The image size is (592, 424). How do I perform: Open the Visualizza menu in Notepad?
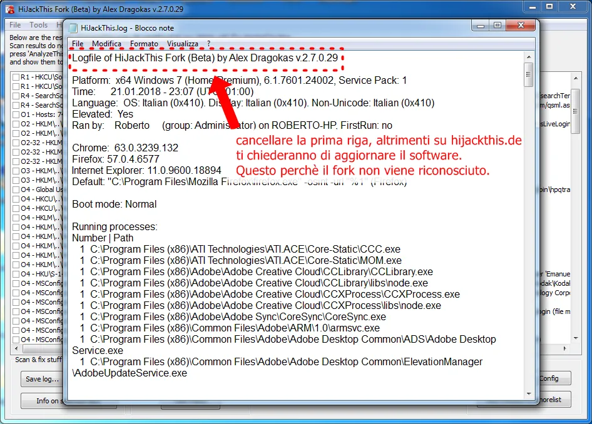182,44
